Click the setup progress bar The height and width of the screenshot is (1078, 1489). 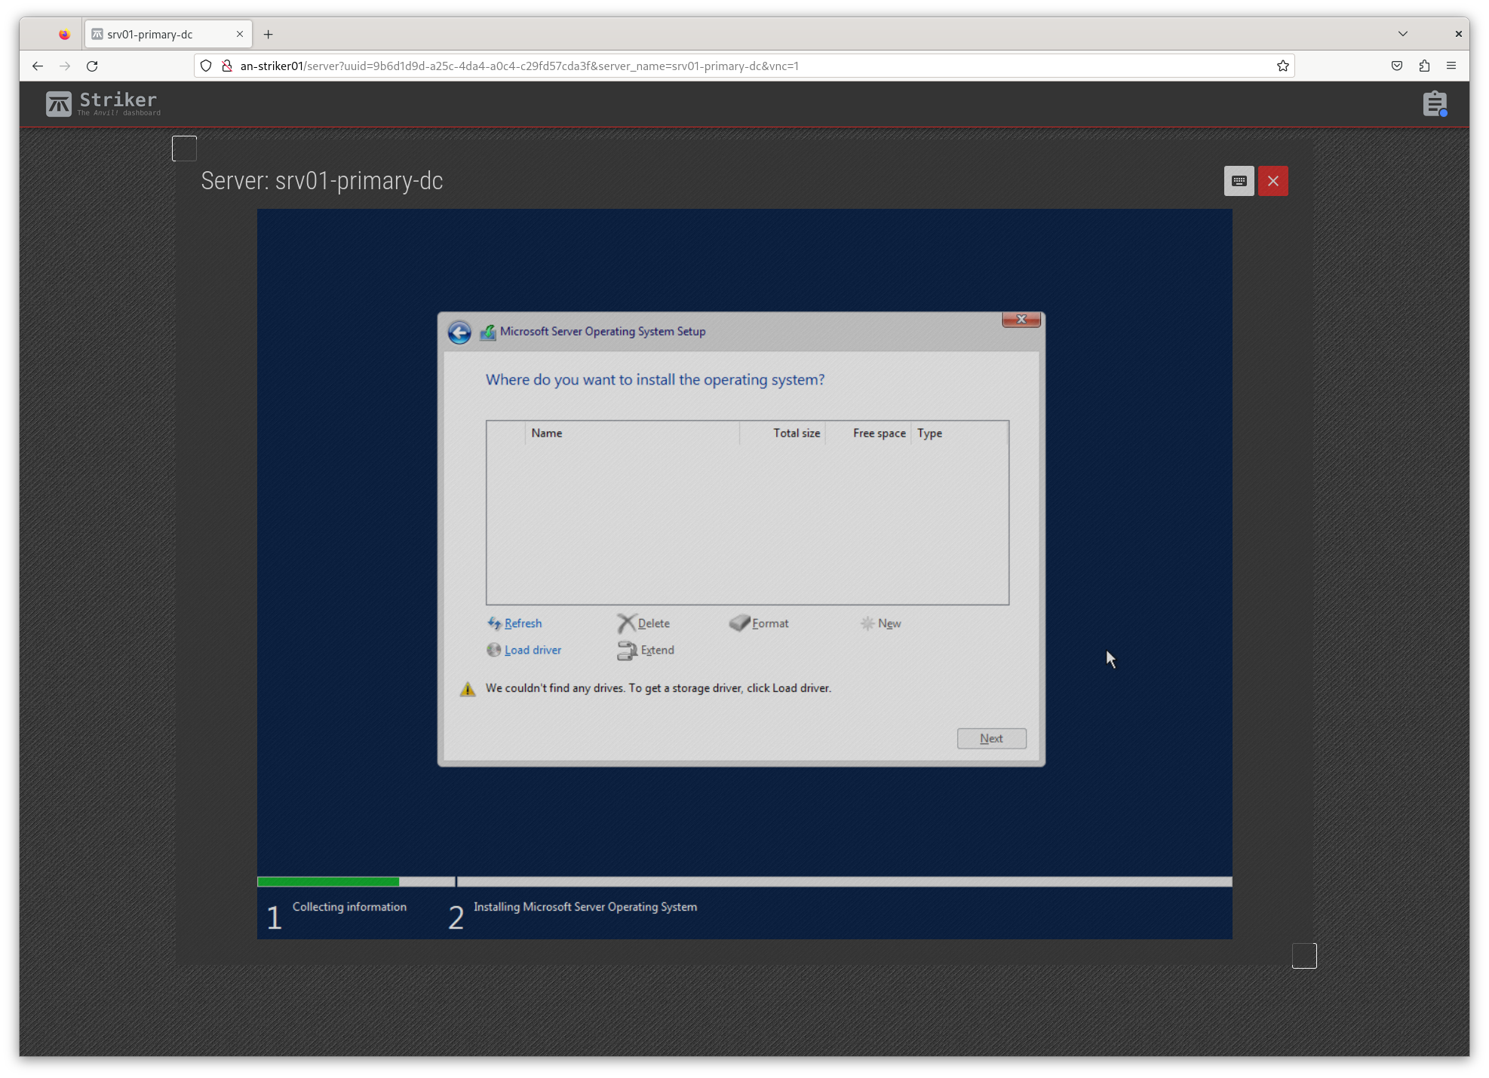[x=744, y=881]
